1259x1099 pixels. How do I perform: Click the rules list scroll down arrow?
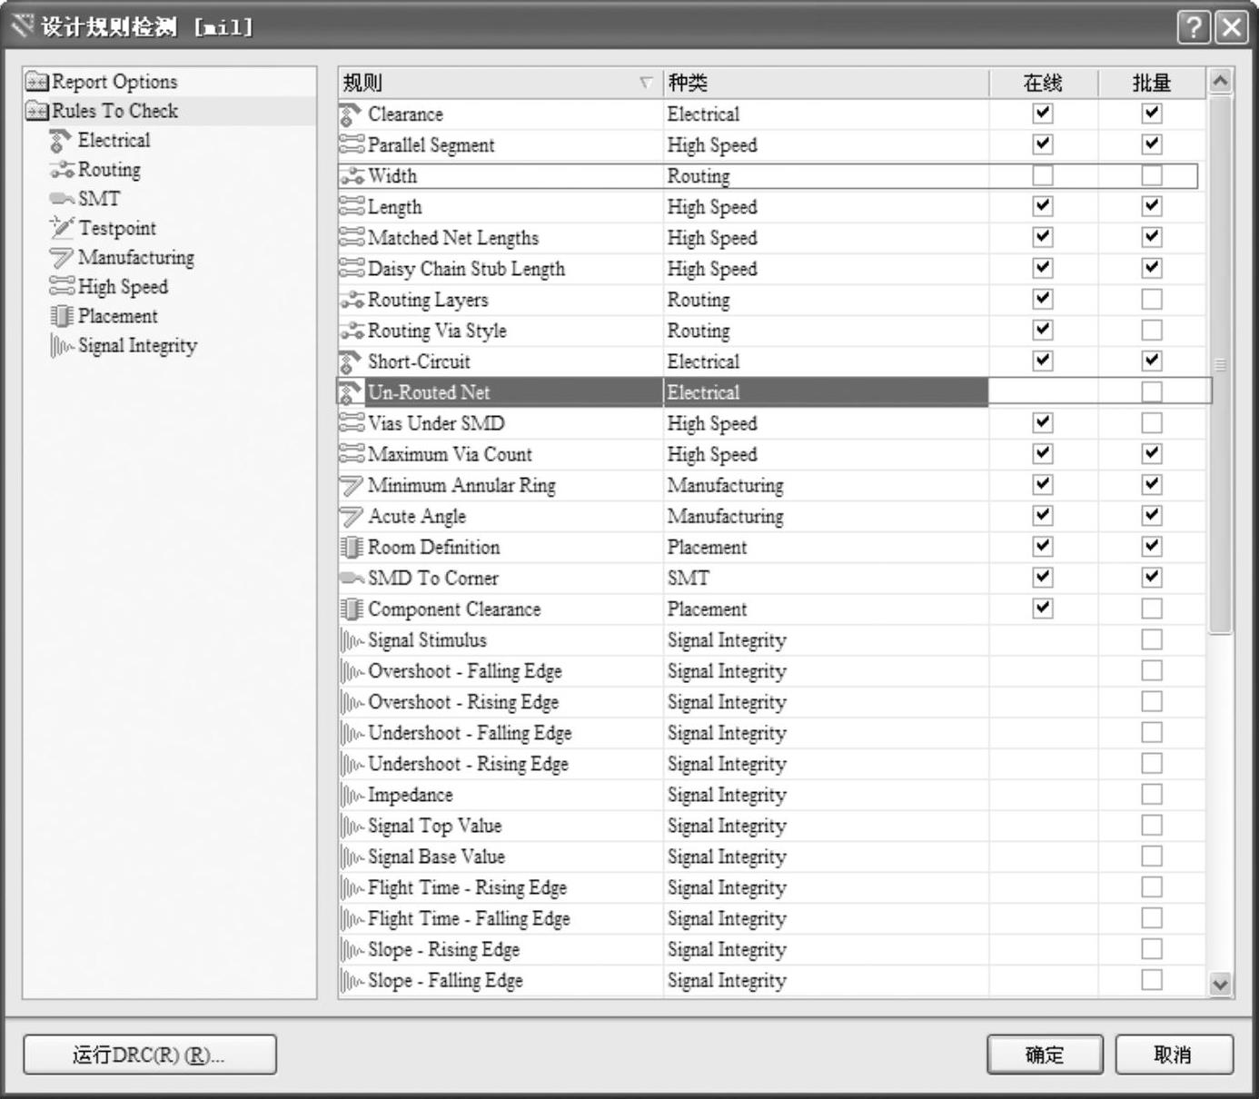(x=1221, y=984)
